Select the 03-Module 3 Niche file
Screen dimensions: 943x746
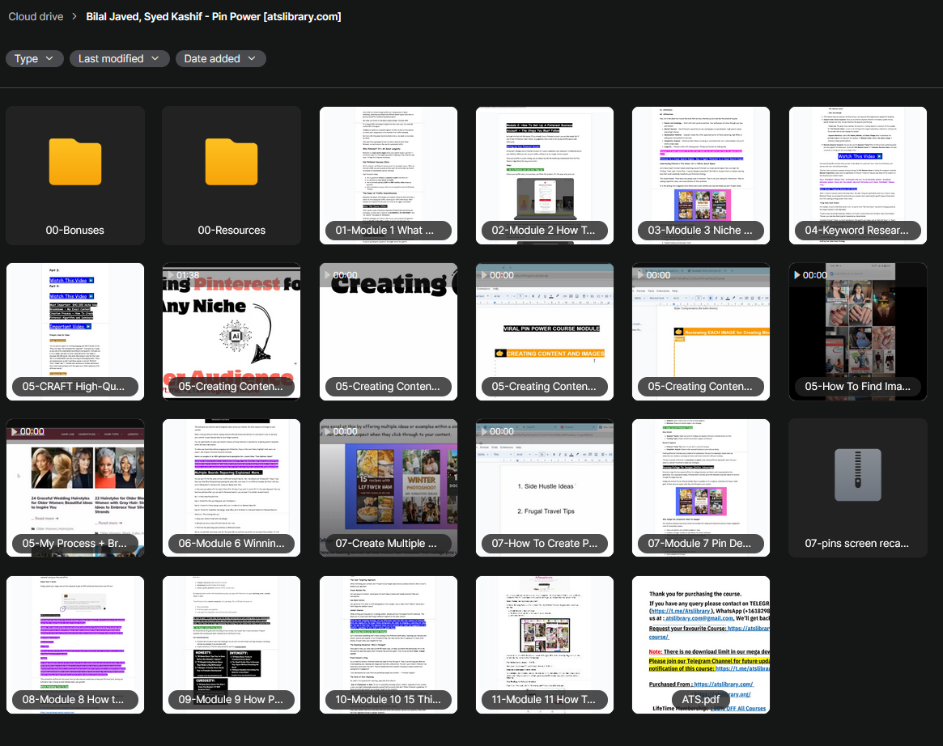[x=701, y=176]
